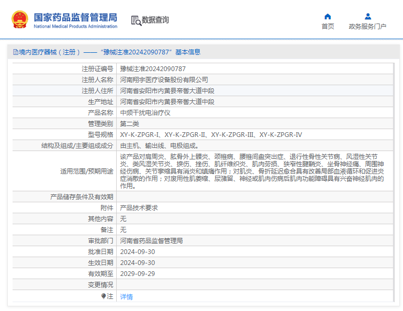The width and height of the screenshot is (403, 311).
Task: Click approving department 河南省药品监督管理局
Action: pyautogui.click(x=151, y=240)
